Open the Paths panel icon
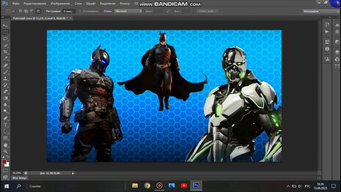The height and width of the screenshot is (192, 341). point(337,66)
